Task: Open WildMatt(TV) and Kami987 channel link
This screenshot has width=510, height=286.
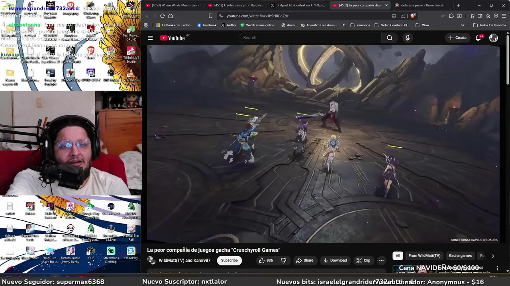Action: click(184, 261)
